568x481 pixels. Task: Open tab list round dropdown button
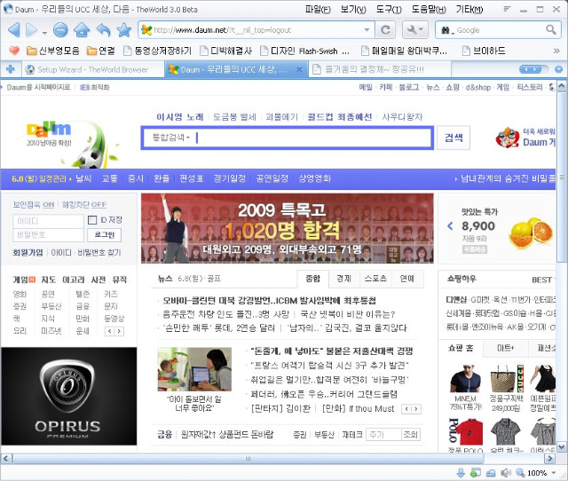tap(558, 69)
